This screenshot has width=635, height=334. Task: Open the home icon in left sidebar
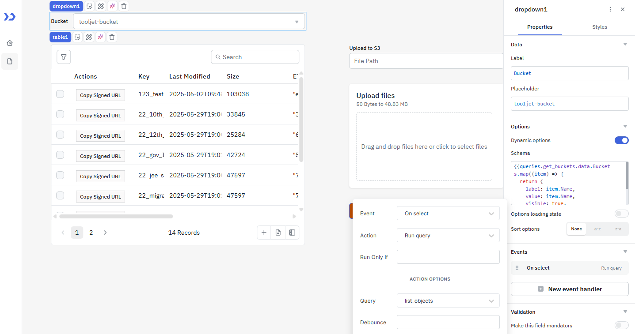coord(10,43)
